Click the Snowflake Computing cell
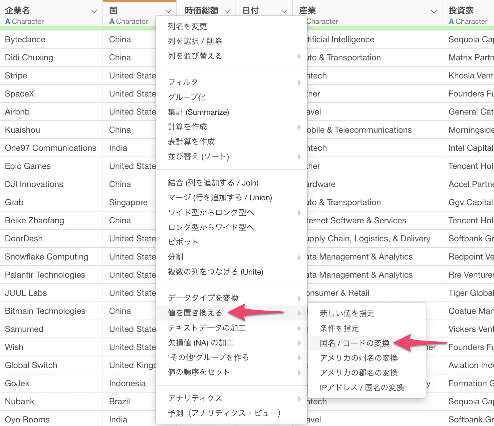The height and width of the screenshot is (426, 494). pyautogui.click(x=51, y=257)
